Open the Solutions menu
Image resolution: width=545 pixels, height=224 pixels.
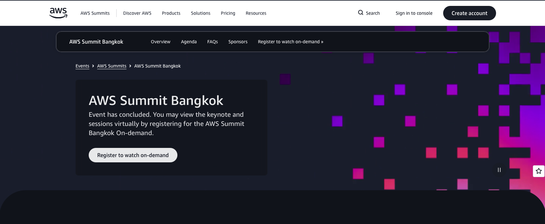point(201,13)
